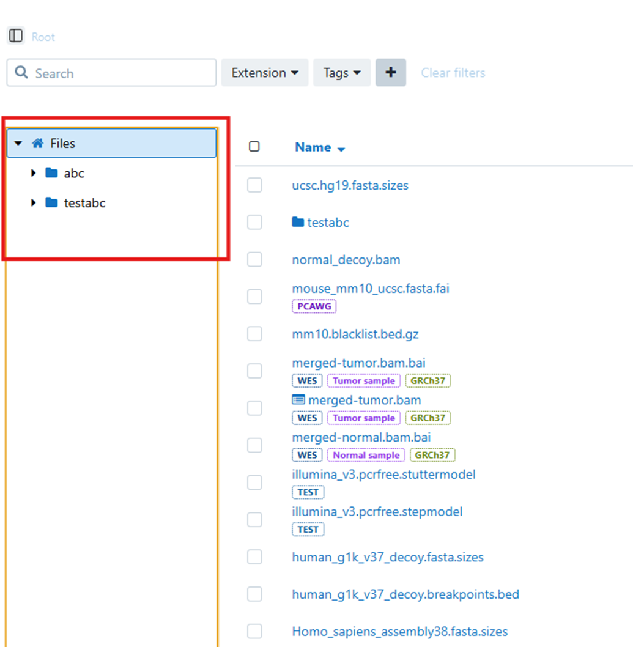Image resolution: width=633 pixels, height=647 pixels.
Task: Click Tumor sample tag on merged-tumor.bam row
Action: click(x=363, y=418)
